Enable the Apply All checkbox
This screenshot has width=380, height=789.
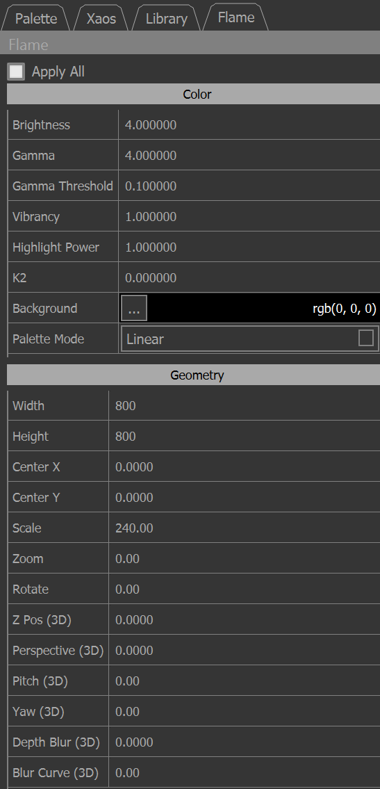[x=16, y=72]
